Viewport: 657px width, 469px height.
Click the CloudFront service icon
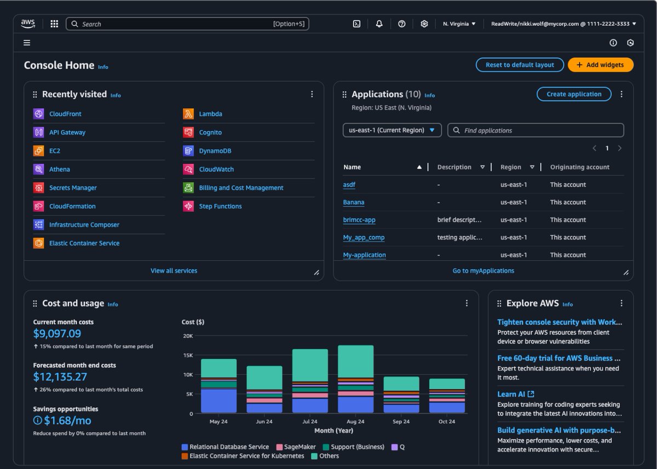38,114
